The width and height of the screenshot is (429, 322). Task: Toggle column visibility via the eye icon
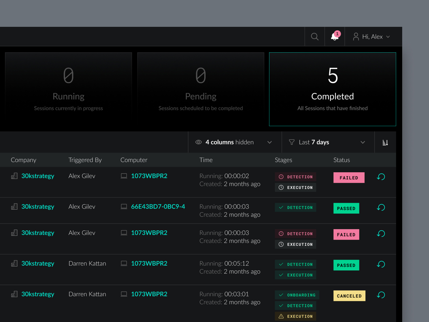(198, 142)
